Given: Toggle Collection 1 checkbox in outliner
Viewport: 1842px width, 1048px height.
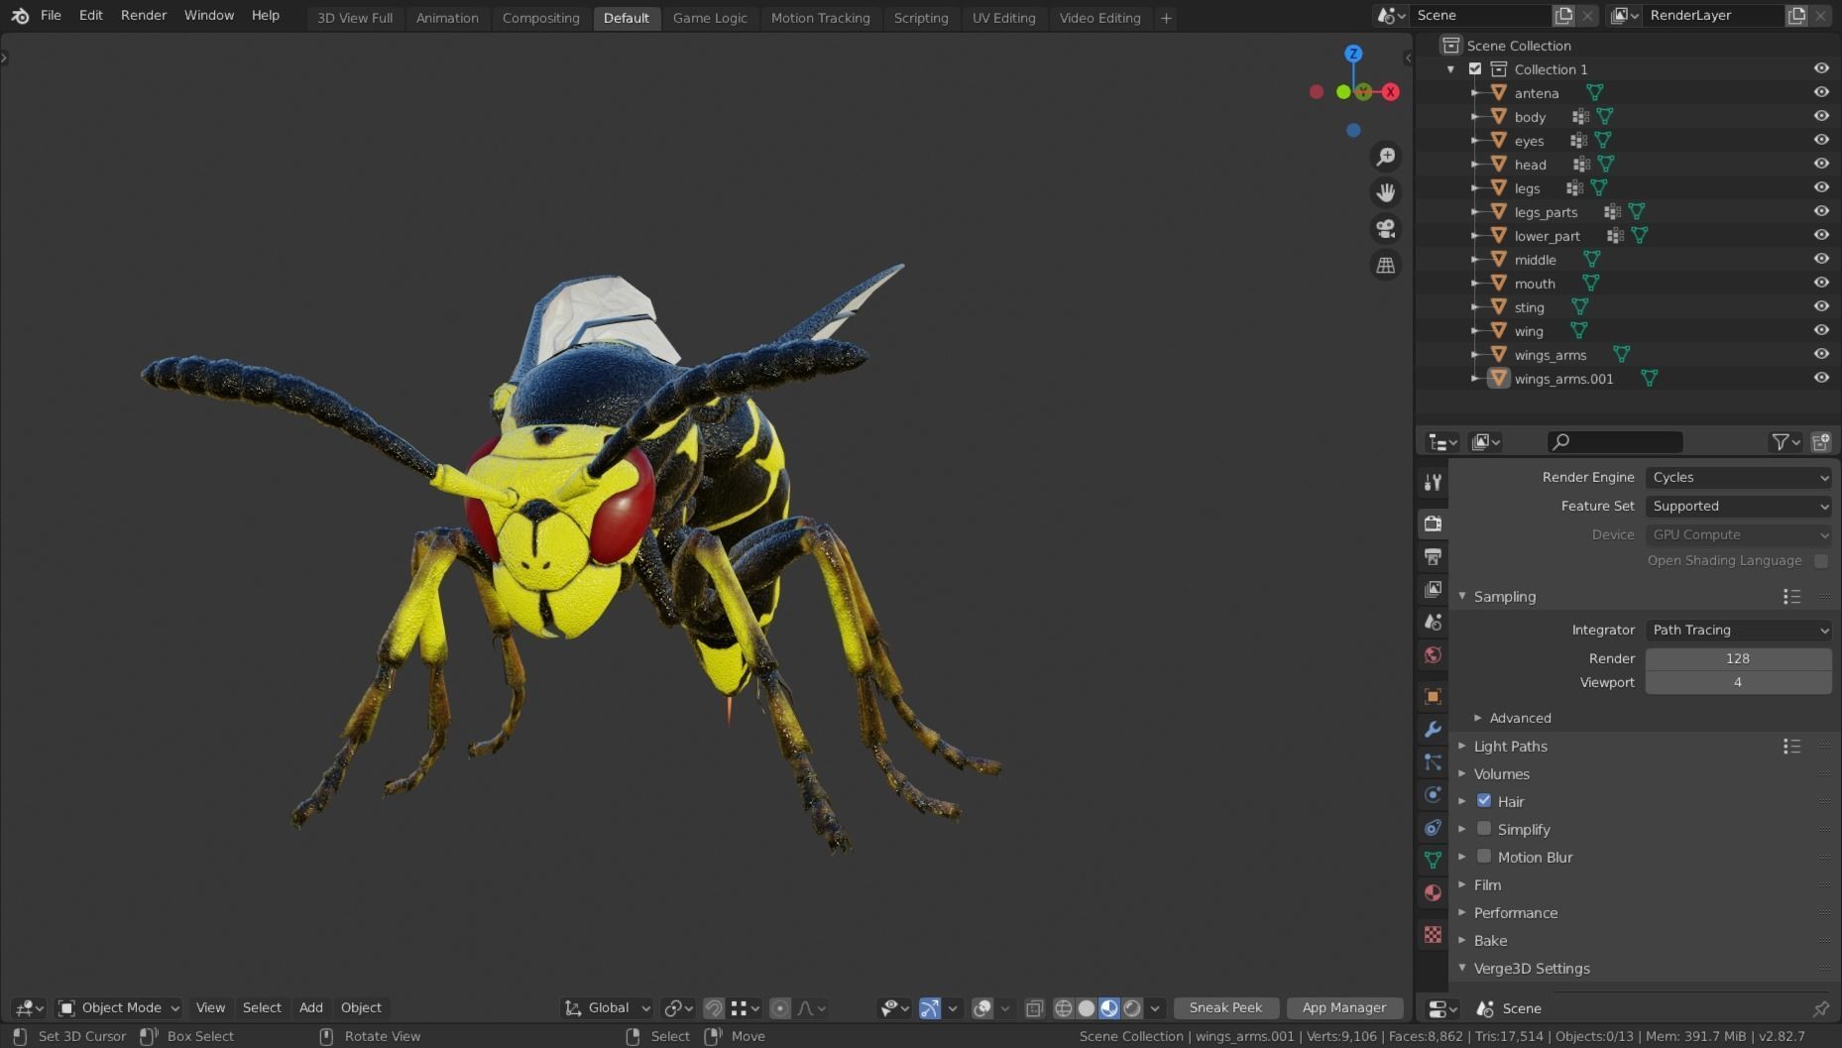Looking at the screenshot, I should click(x=1475, y=68).
